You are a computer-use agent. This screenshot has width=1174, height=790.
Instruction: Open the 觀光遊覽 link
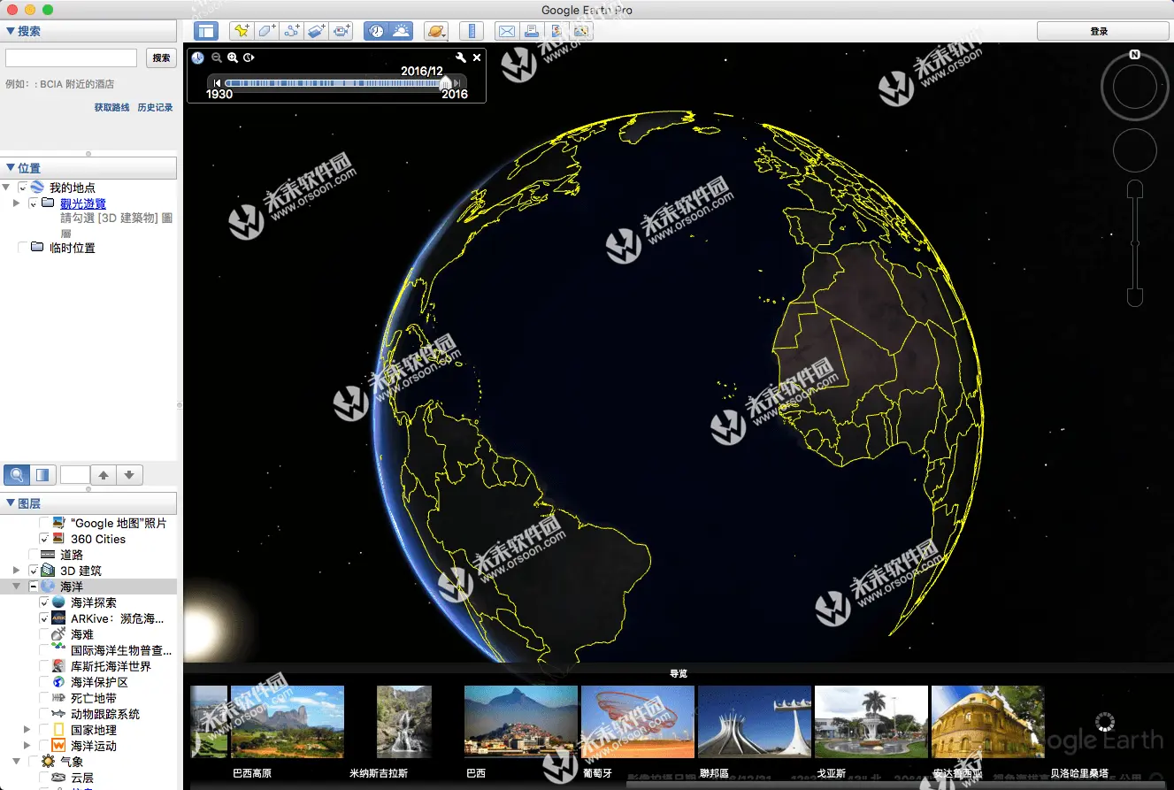(x=83, y=203)
